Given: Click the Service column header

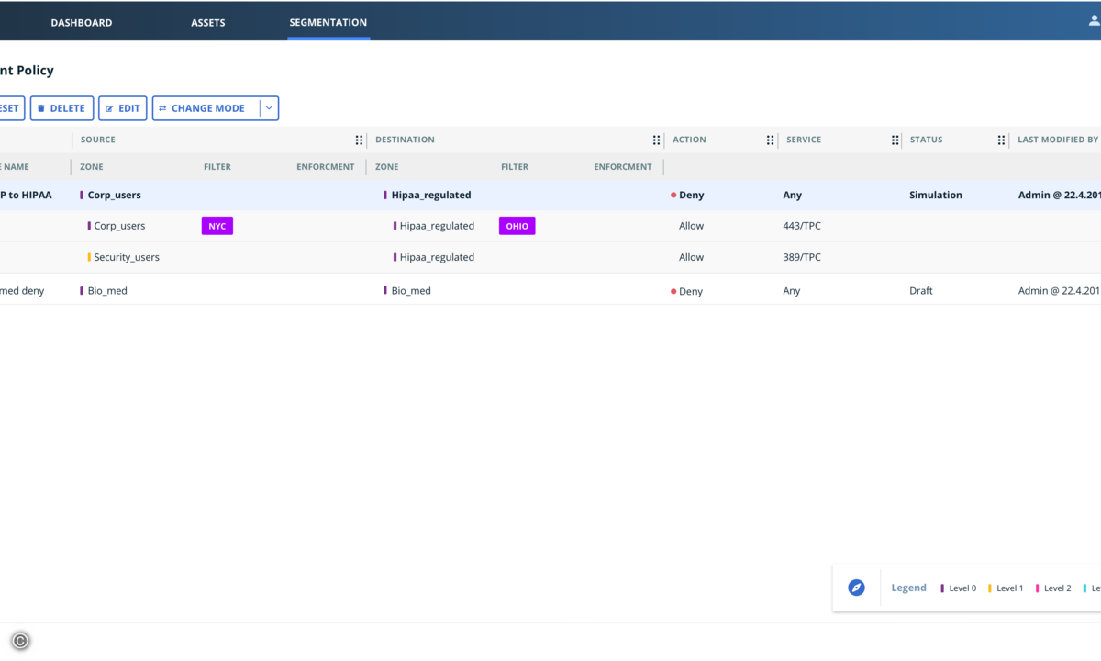Looking at the screenshot, I should [804, 140].
